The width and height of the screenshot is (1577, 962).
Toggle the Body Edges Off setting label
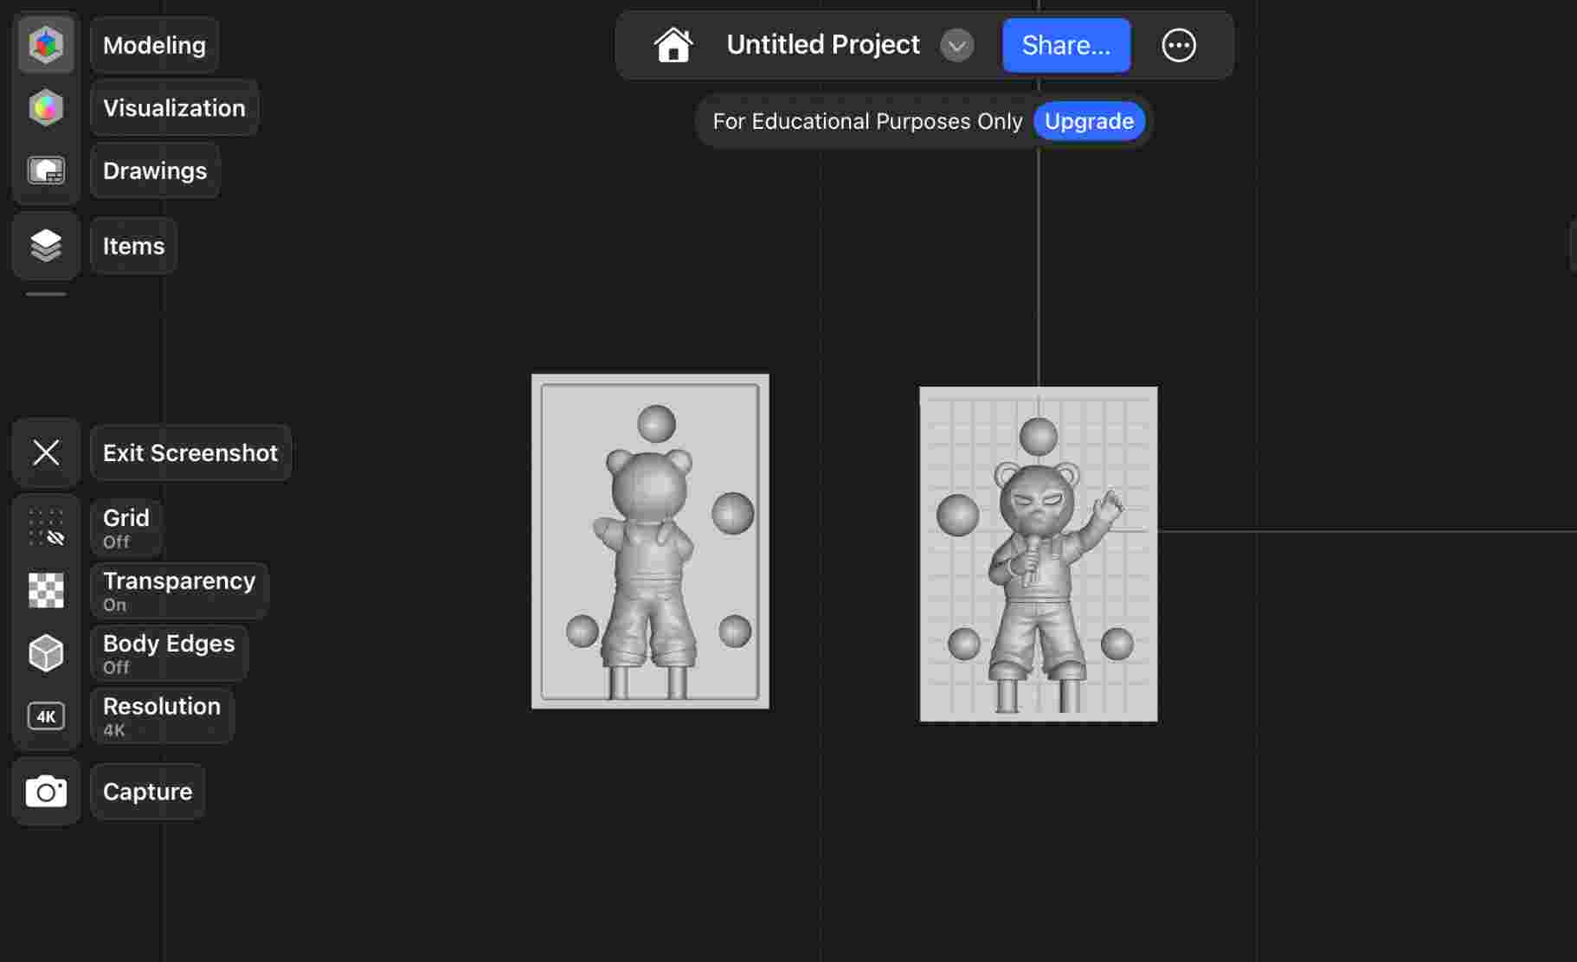point(169,653)
